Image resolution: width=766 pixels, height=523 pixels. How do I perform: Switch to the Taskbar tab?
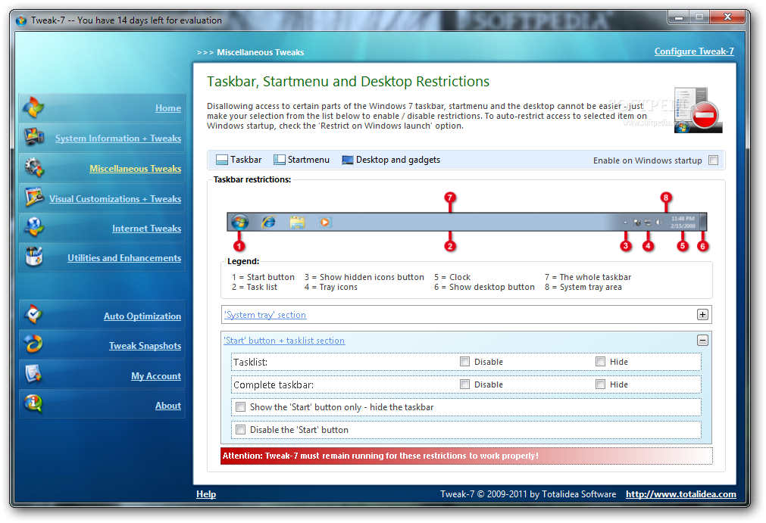[239, 160]
